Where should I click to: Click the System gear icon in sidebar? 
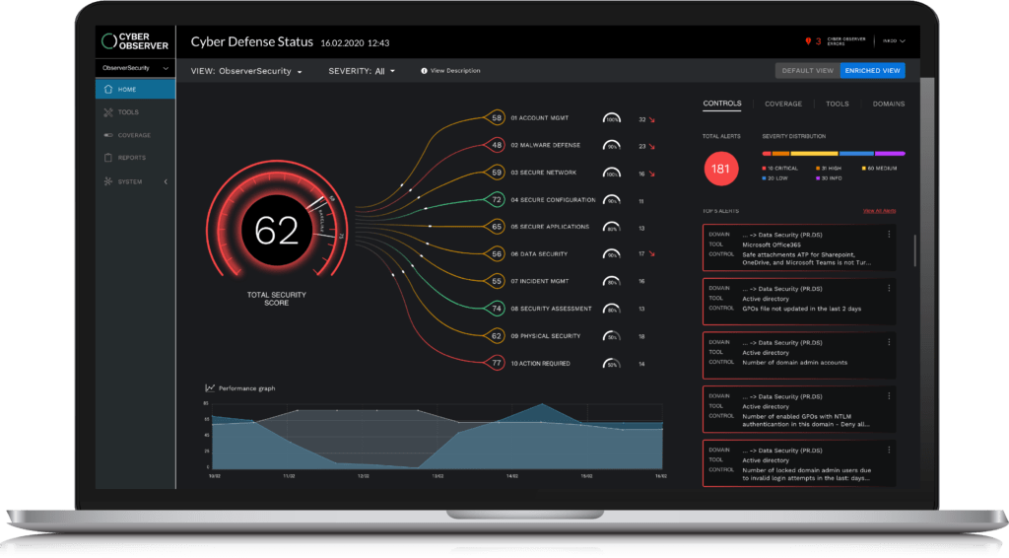tap(109, 181)
